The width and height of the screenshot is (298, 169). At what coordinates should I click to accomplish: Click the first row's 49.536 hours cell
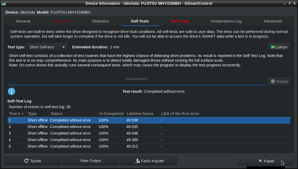click(x=142, y=120)
